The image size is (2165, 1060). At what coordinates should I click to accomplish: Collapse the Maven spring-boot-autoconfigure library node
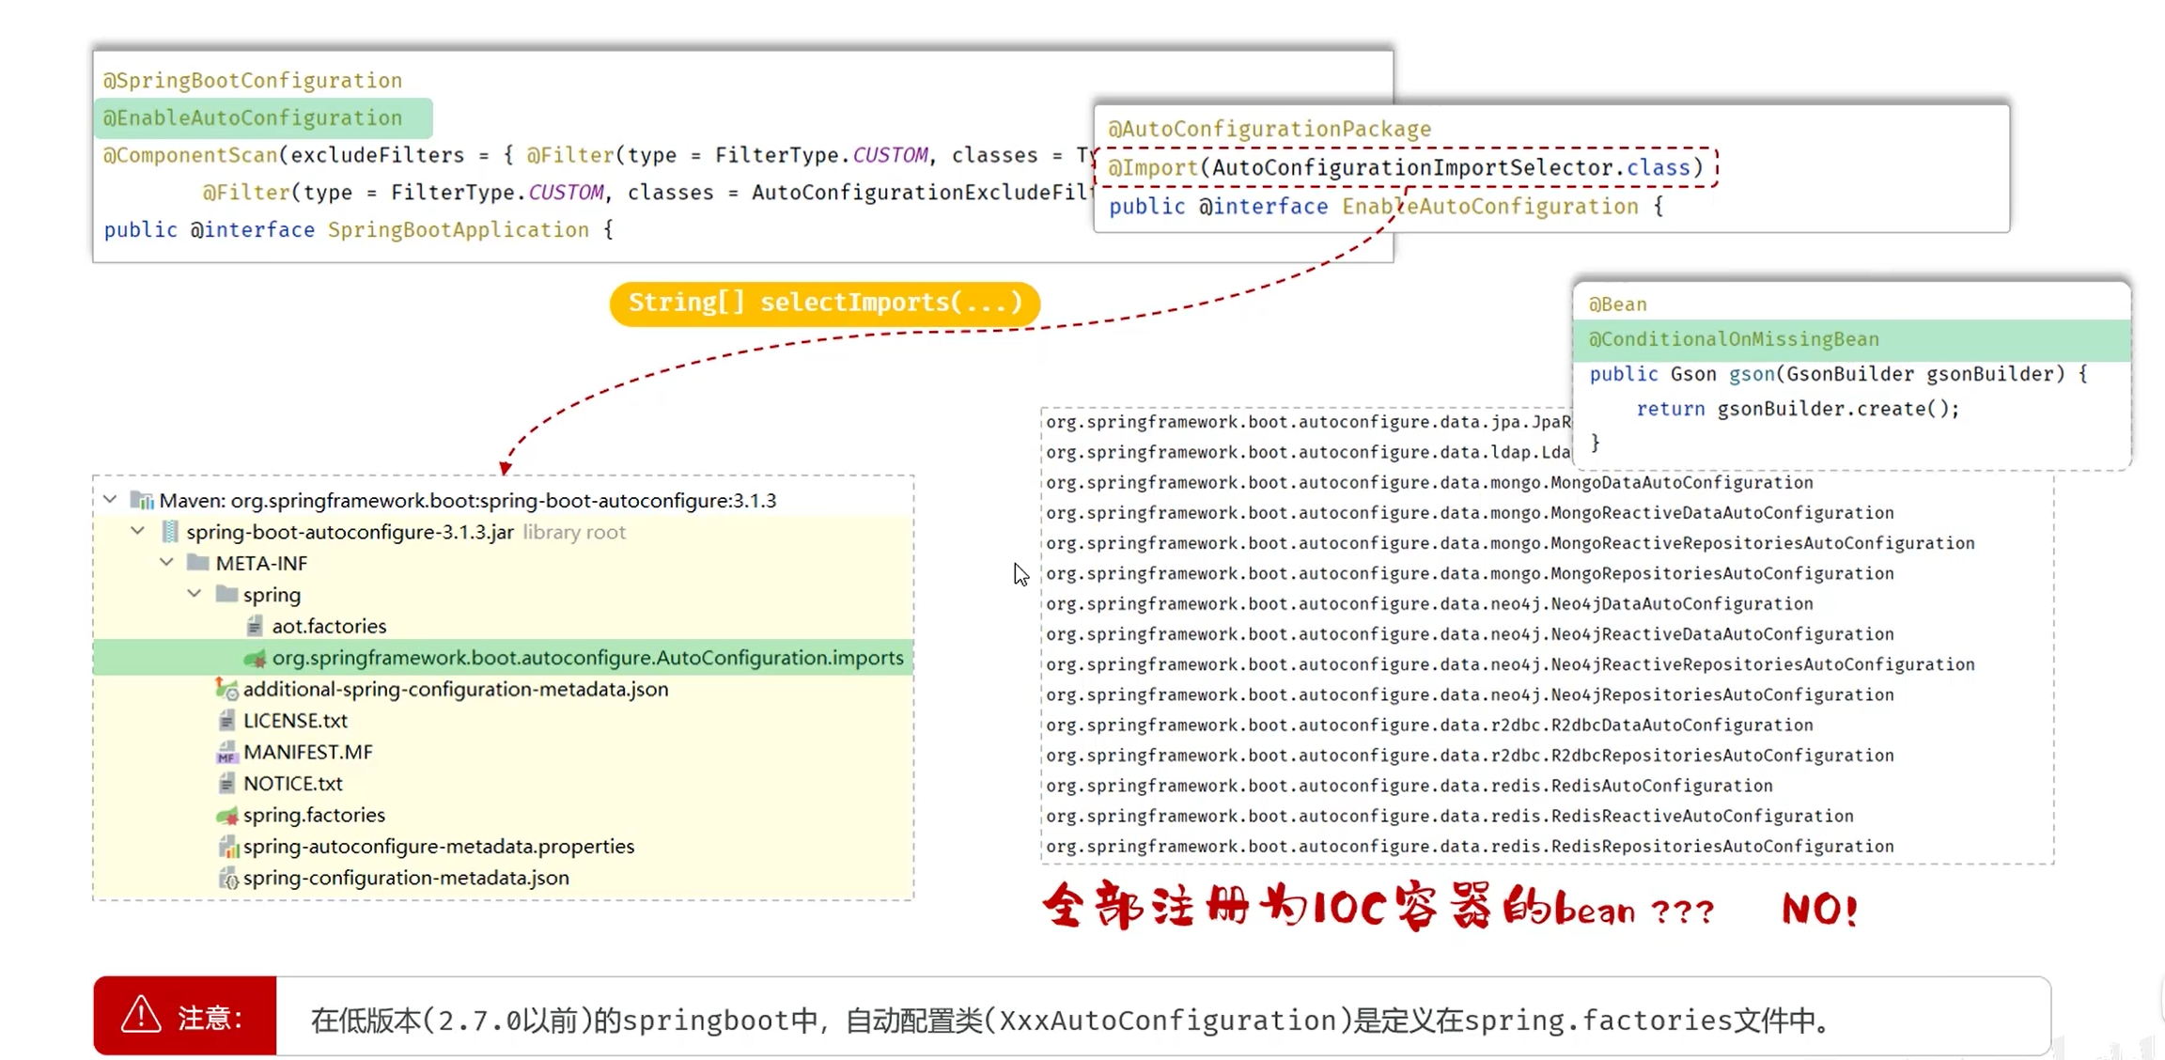(111, 500)
